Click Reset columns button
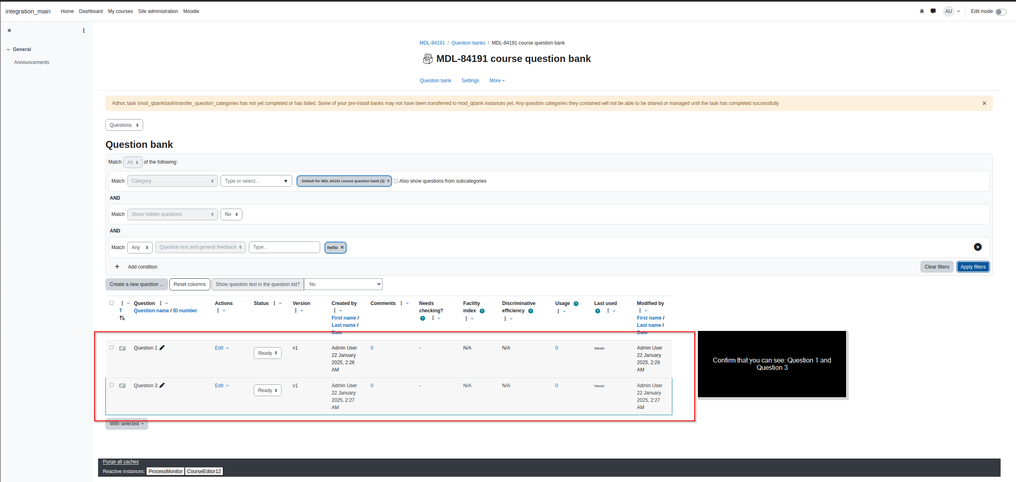Viewport: 1016px width, 482px height. [190, 284]
